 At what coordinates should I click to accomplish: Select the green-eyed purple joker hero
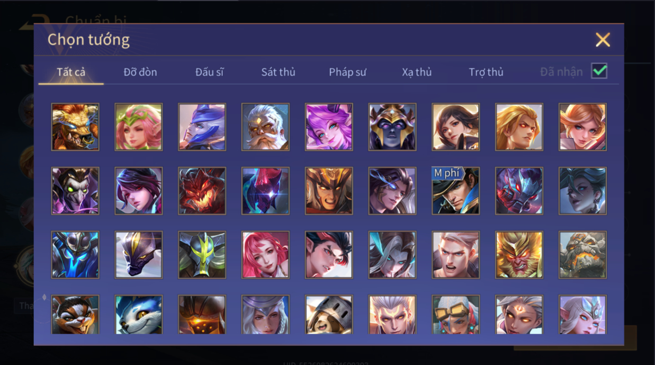point(75,191)
